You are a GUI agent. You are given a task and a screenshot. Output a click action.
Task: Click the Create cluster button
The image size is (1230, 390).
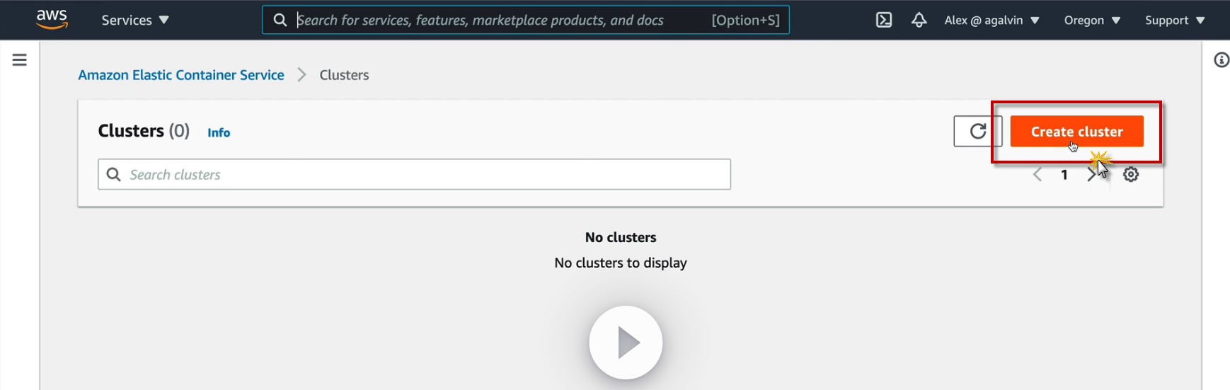tap(1076, 132)
